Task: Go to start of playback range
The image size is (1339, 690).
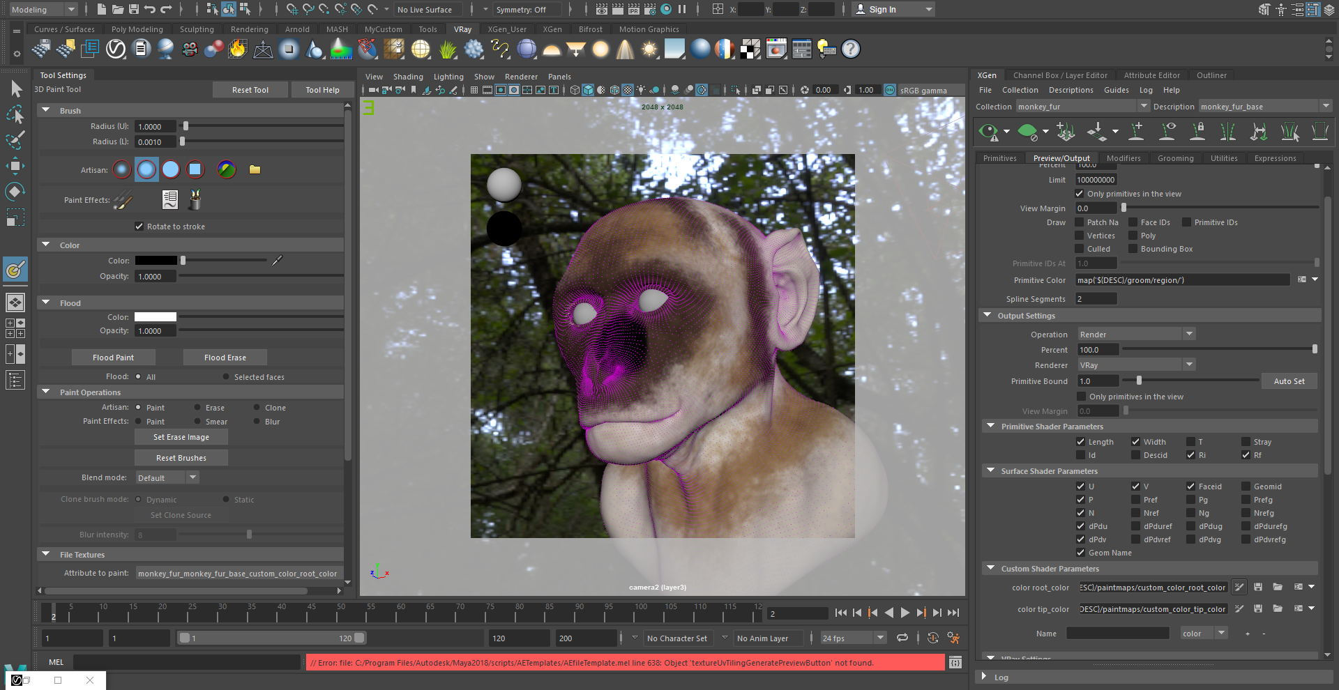Action: [841, 613]
